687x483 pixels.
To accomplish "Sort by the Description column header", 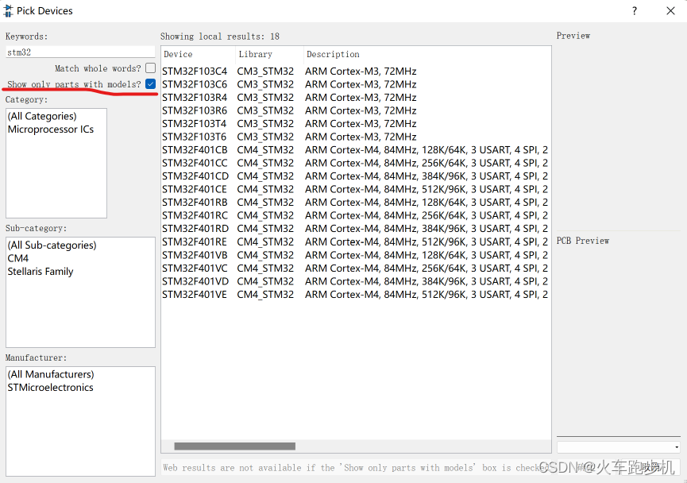I will 427,54.
